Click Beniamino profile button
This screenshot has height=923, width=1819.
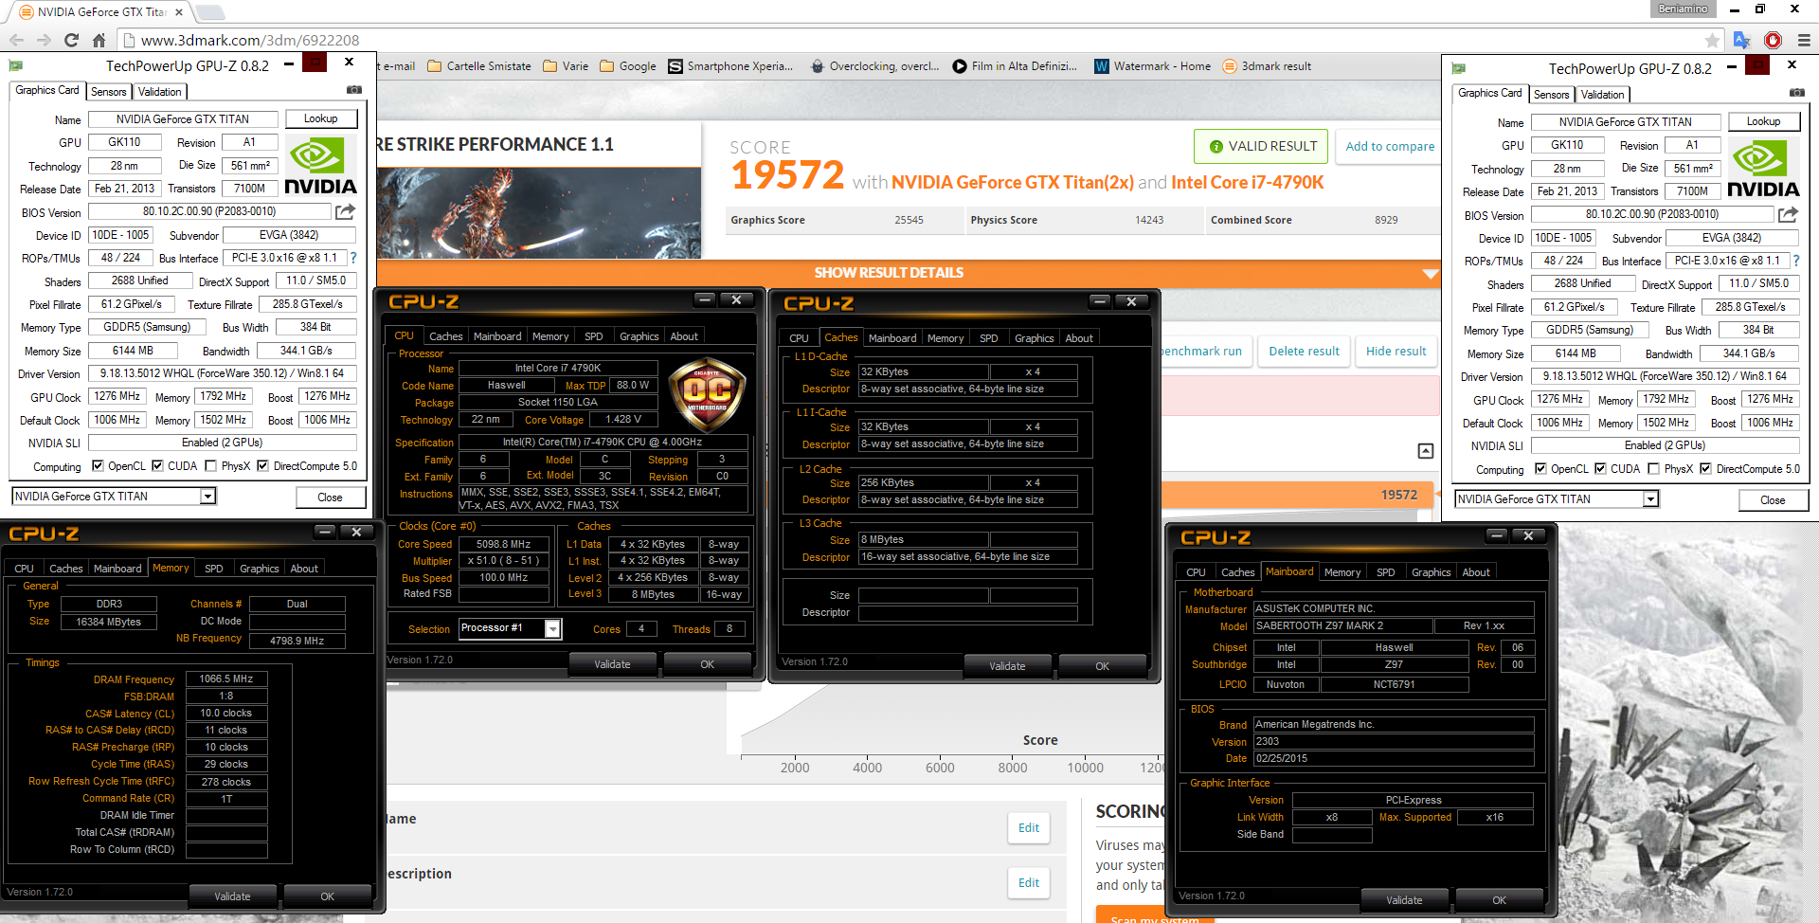[x=1683, y=9]
